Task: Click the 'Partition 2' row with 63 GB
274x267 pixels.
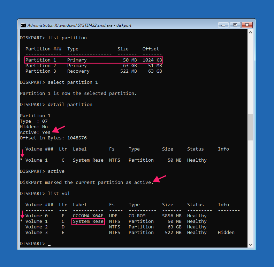Action: point(94,66)
